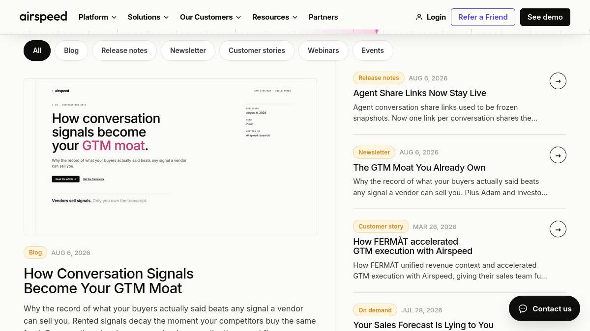
Task: Open 'Agent Share Links Now Stay Live' title
Action: [x=419, y=93]
